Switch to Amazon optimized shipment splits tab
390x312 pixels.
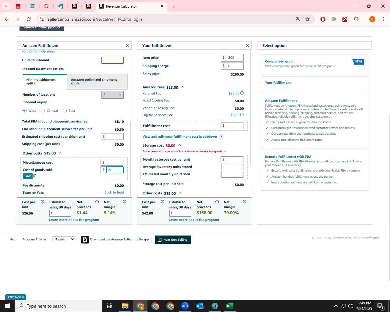pos(97,82)
